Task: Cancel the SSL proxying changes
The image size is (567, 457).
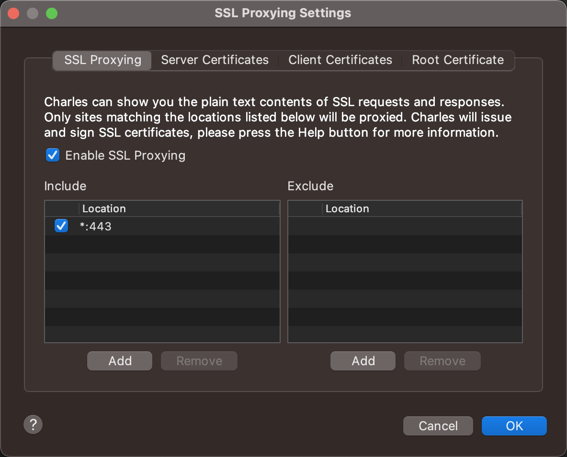Action: click(438, 426)
